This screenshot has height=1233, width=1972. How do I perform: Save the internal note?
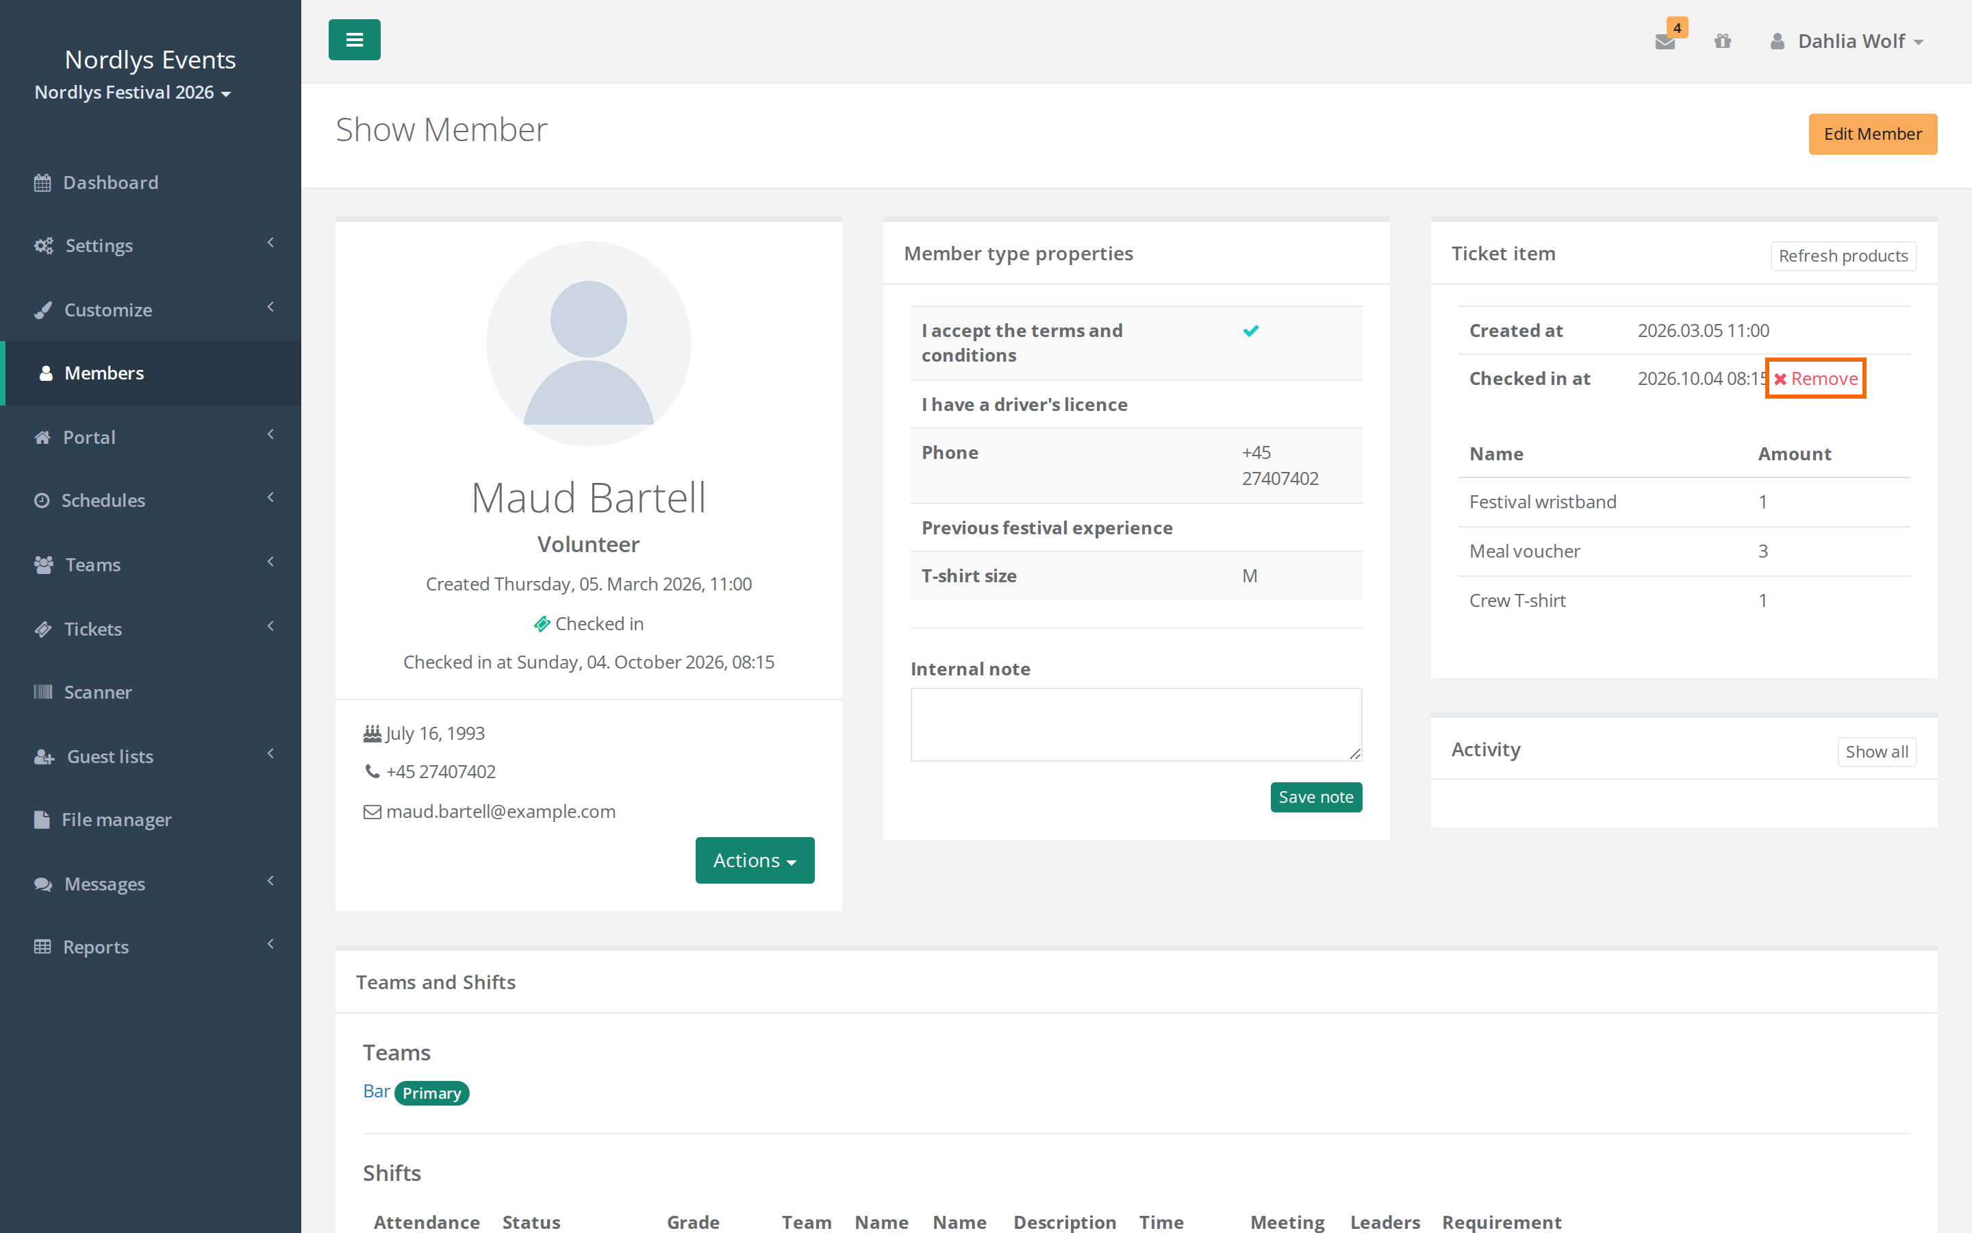(x=1315, y=797)
